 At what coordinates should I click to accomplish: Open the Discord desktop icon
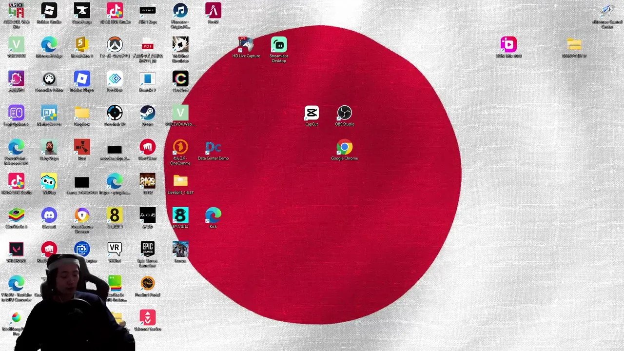click(x=49, y=215)
